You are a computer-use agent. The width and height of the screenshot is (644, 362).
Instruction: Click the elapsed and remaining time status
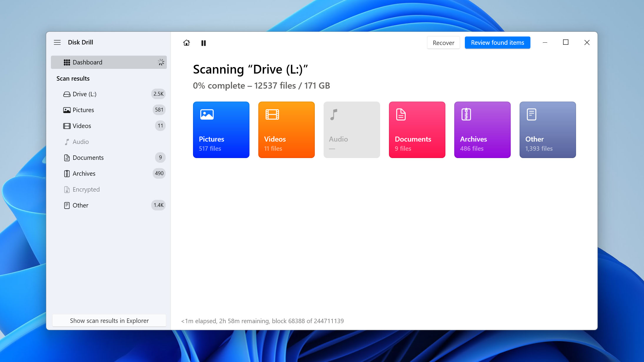tap(262, 321)
